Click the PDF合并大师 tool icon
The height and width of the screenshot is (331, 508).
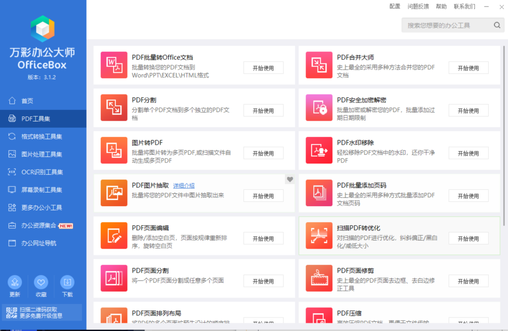(x=319, y=65)
